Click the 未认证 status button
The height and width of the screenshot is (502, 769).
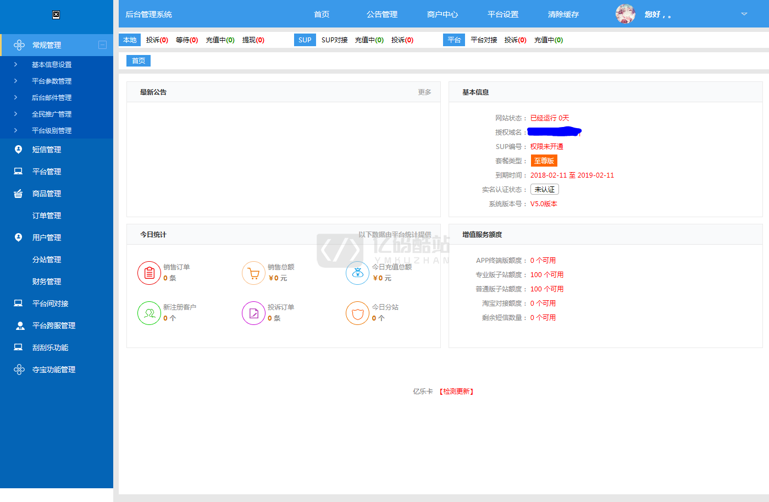coord(545,189)
